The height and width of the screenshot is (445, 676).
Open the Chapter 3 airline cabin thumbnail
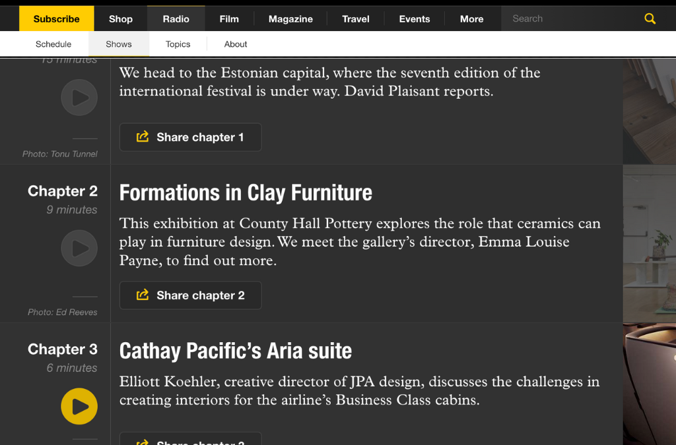pyautogui.click(x=650, y=384)
